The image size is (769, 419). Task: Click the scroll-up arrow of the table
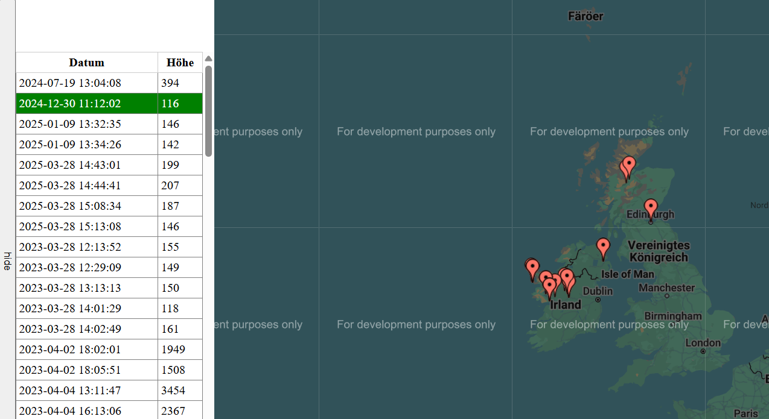pos(208,59)
